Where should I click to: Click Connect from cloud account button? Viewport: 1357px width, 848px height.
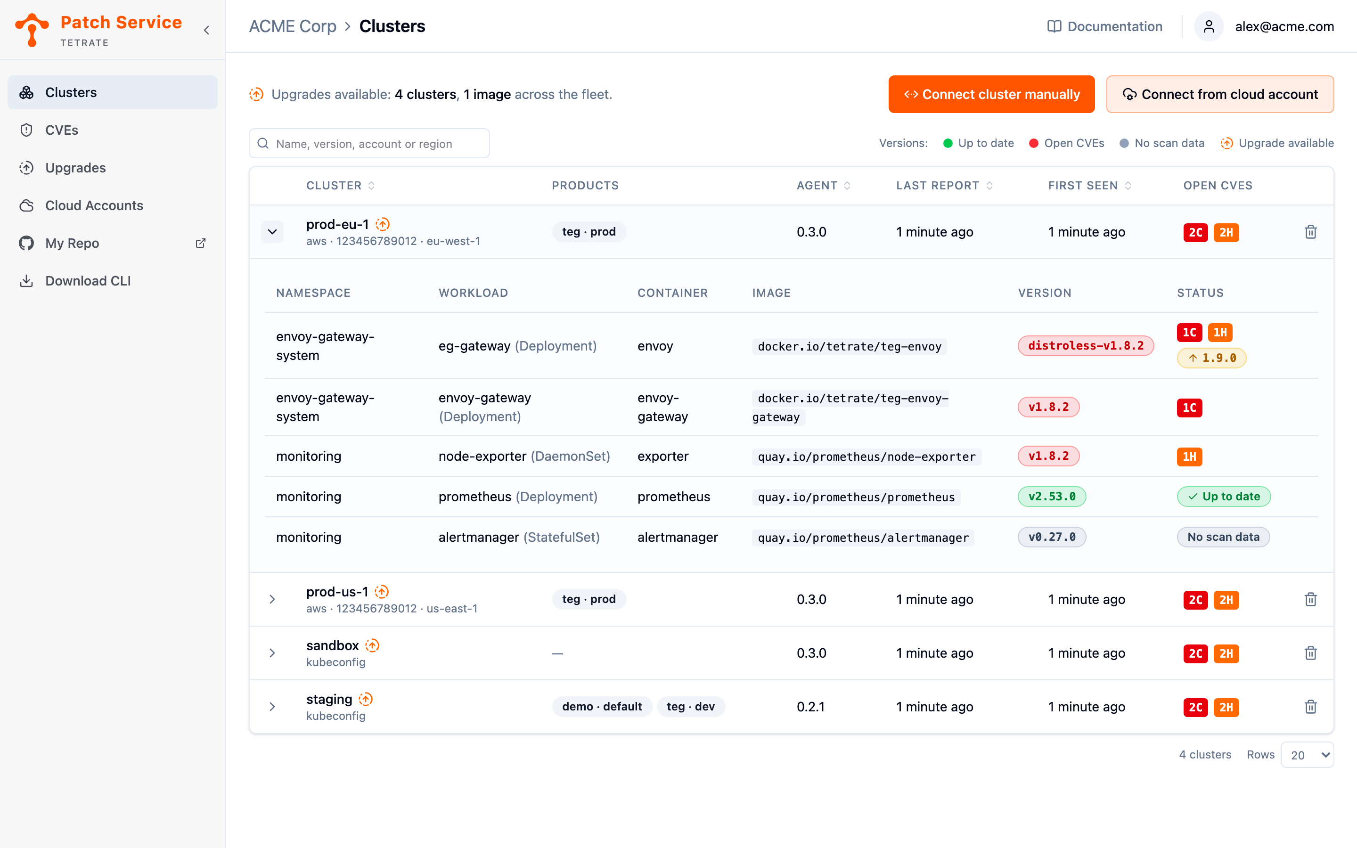pos(1219,94)
